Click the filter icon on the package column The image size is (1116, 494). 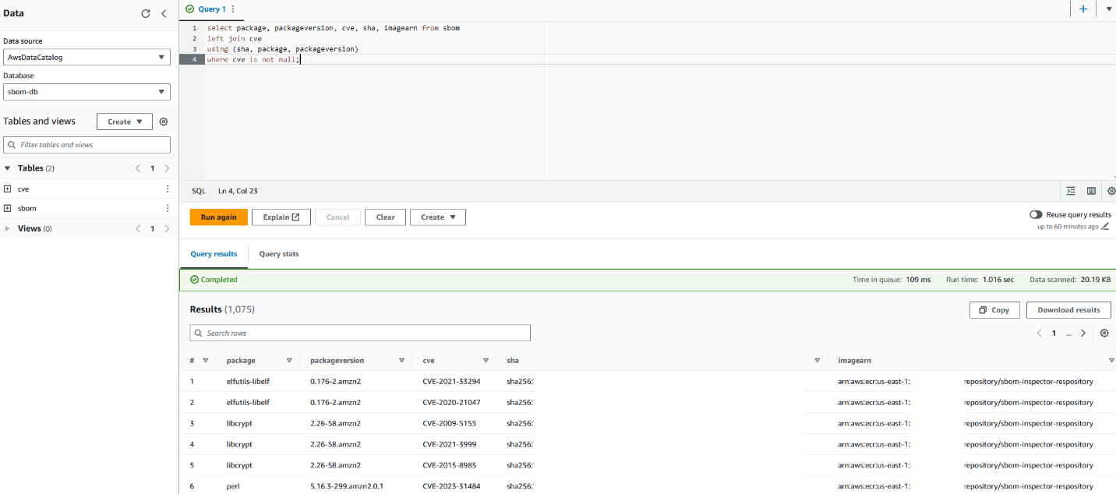289,360
